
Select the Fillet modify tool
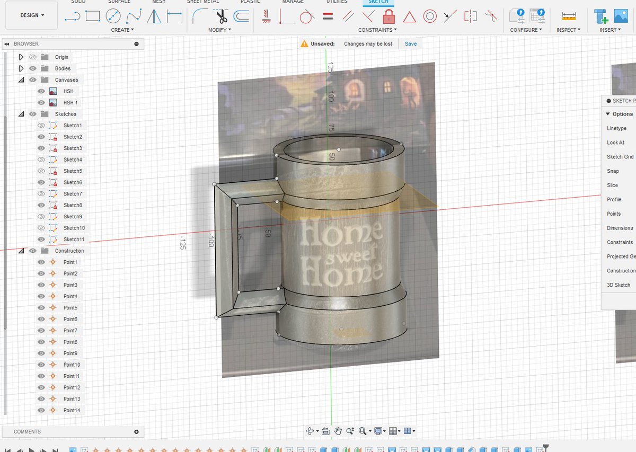(200, 16)
